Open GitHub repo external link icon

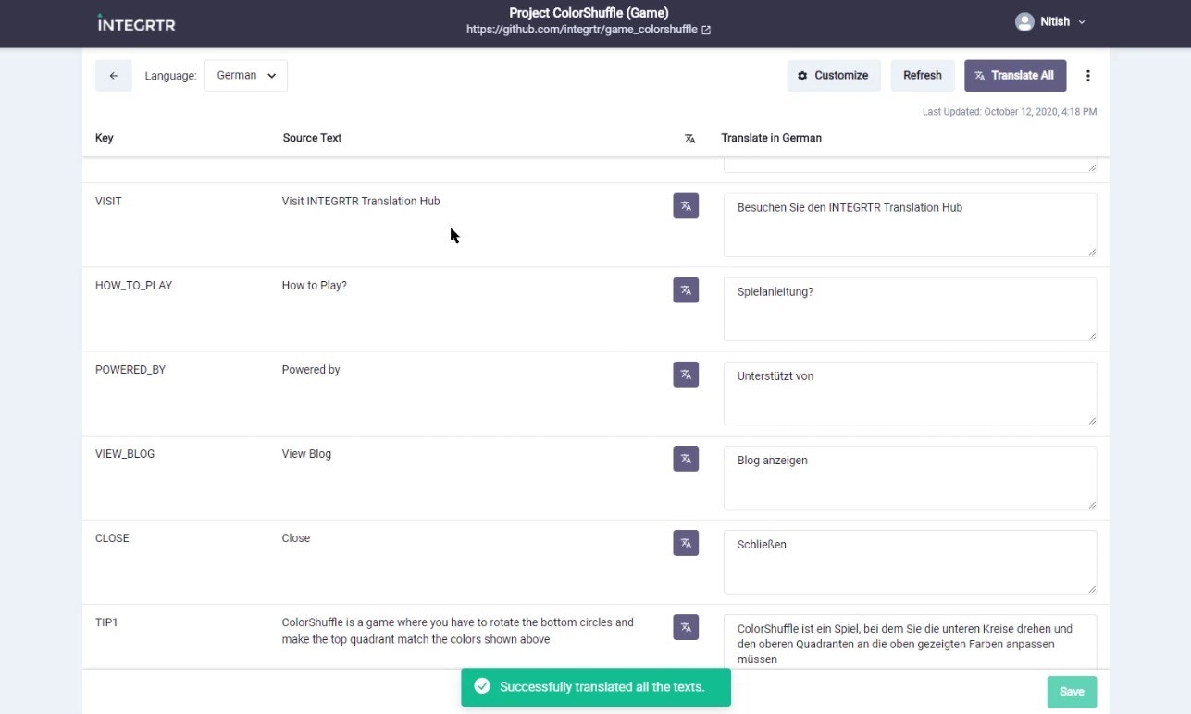[x=706, y=30]
